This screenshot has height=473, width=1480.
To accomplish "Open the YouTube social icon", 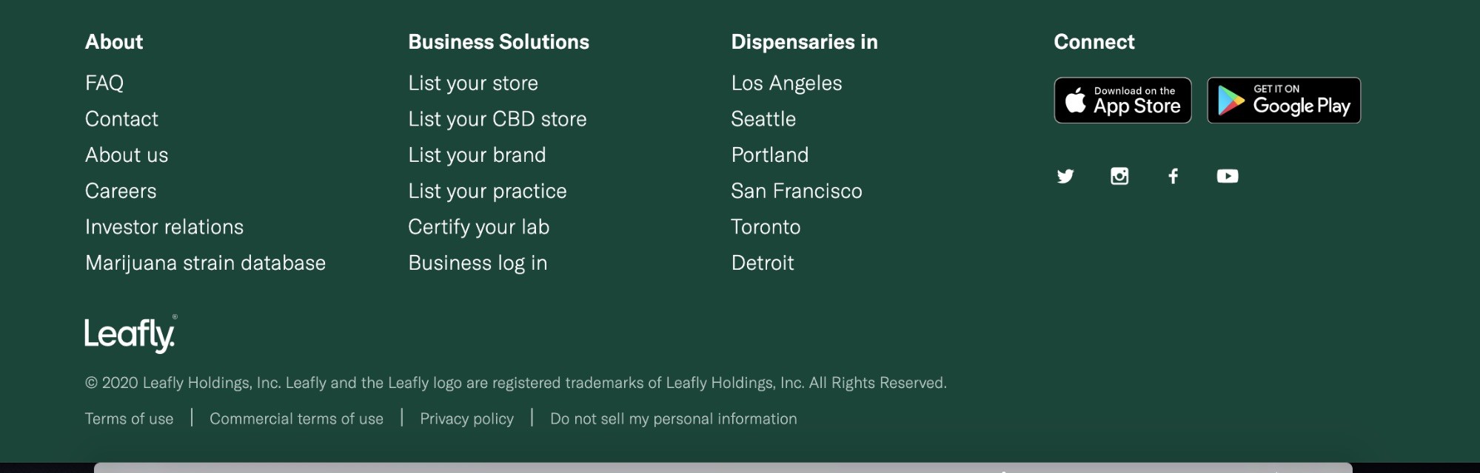I will 1228,176.
